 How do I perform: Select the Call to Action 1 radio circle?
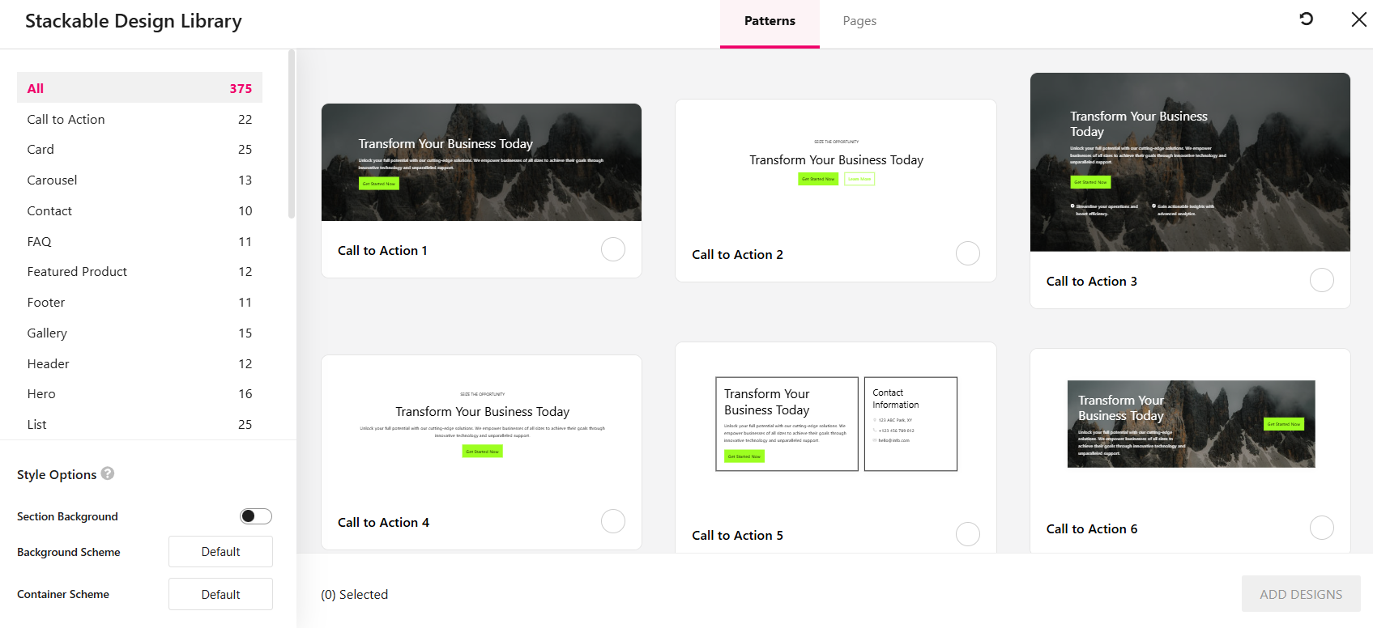(x=613, y=249)
